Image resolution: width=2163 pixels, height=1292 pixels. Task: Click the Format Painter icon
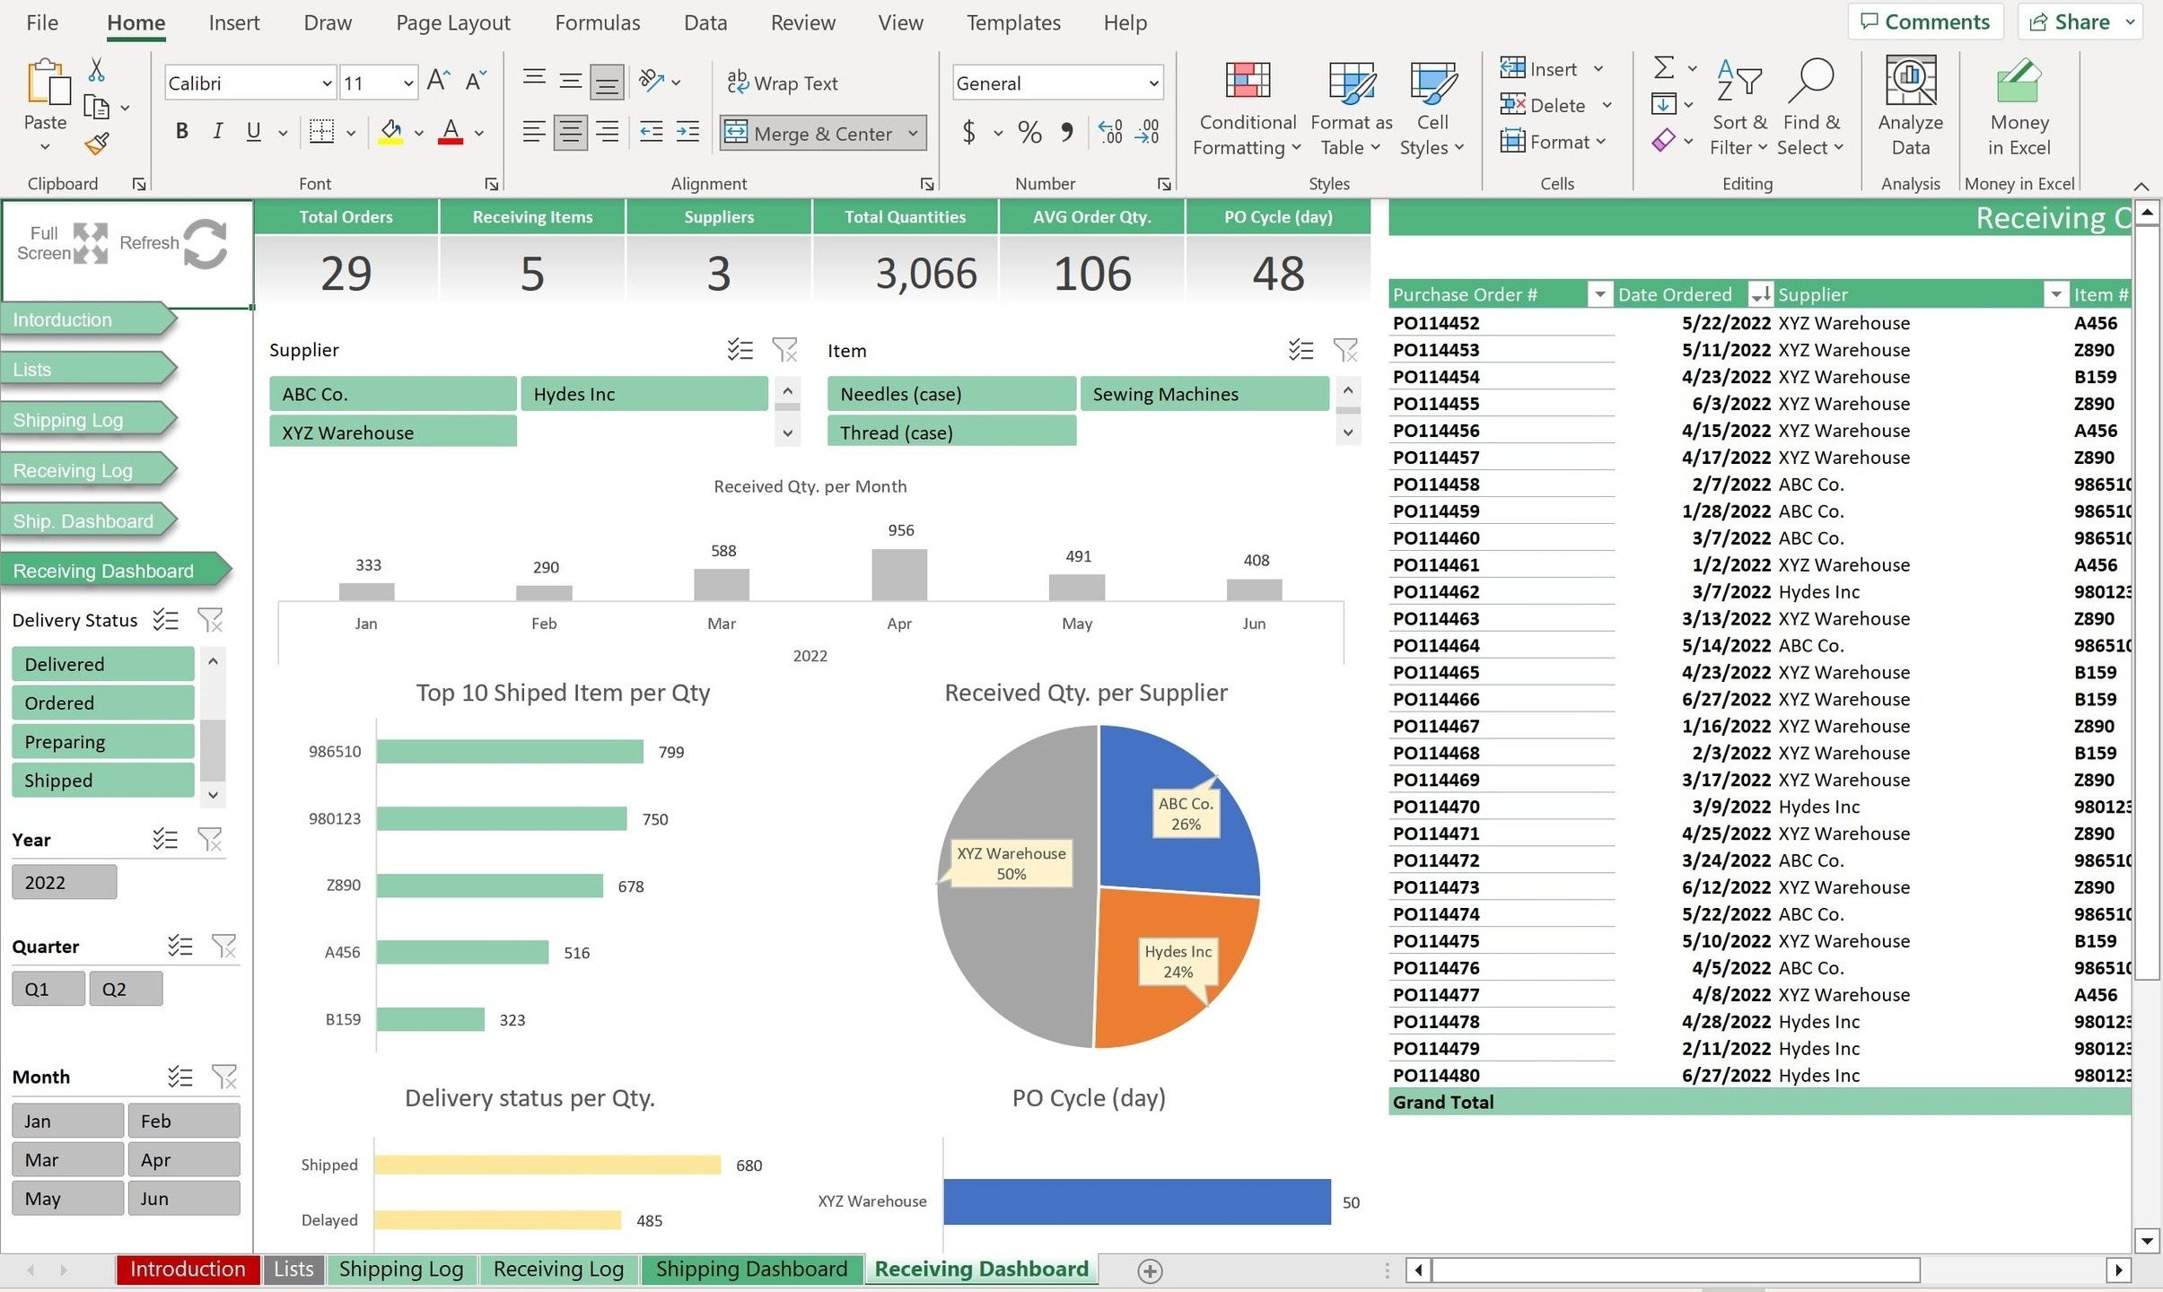tap(95, 144)
